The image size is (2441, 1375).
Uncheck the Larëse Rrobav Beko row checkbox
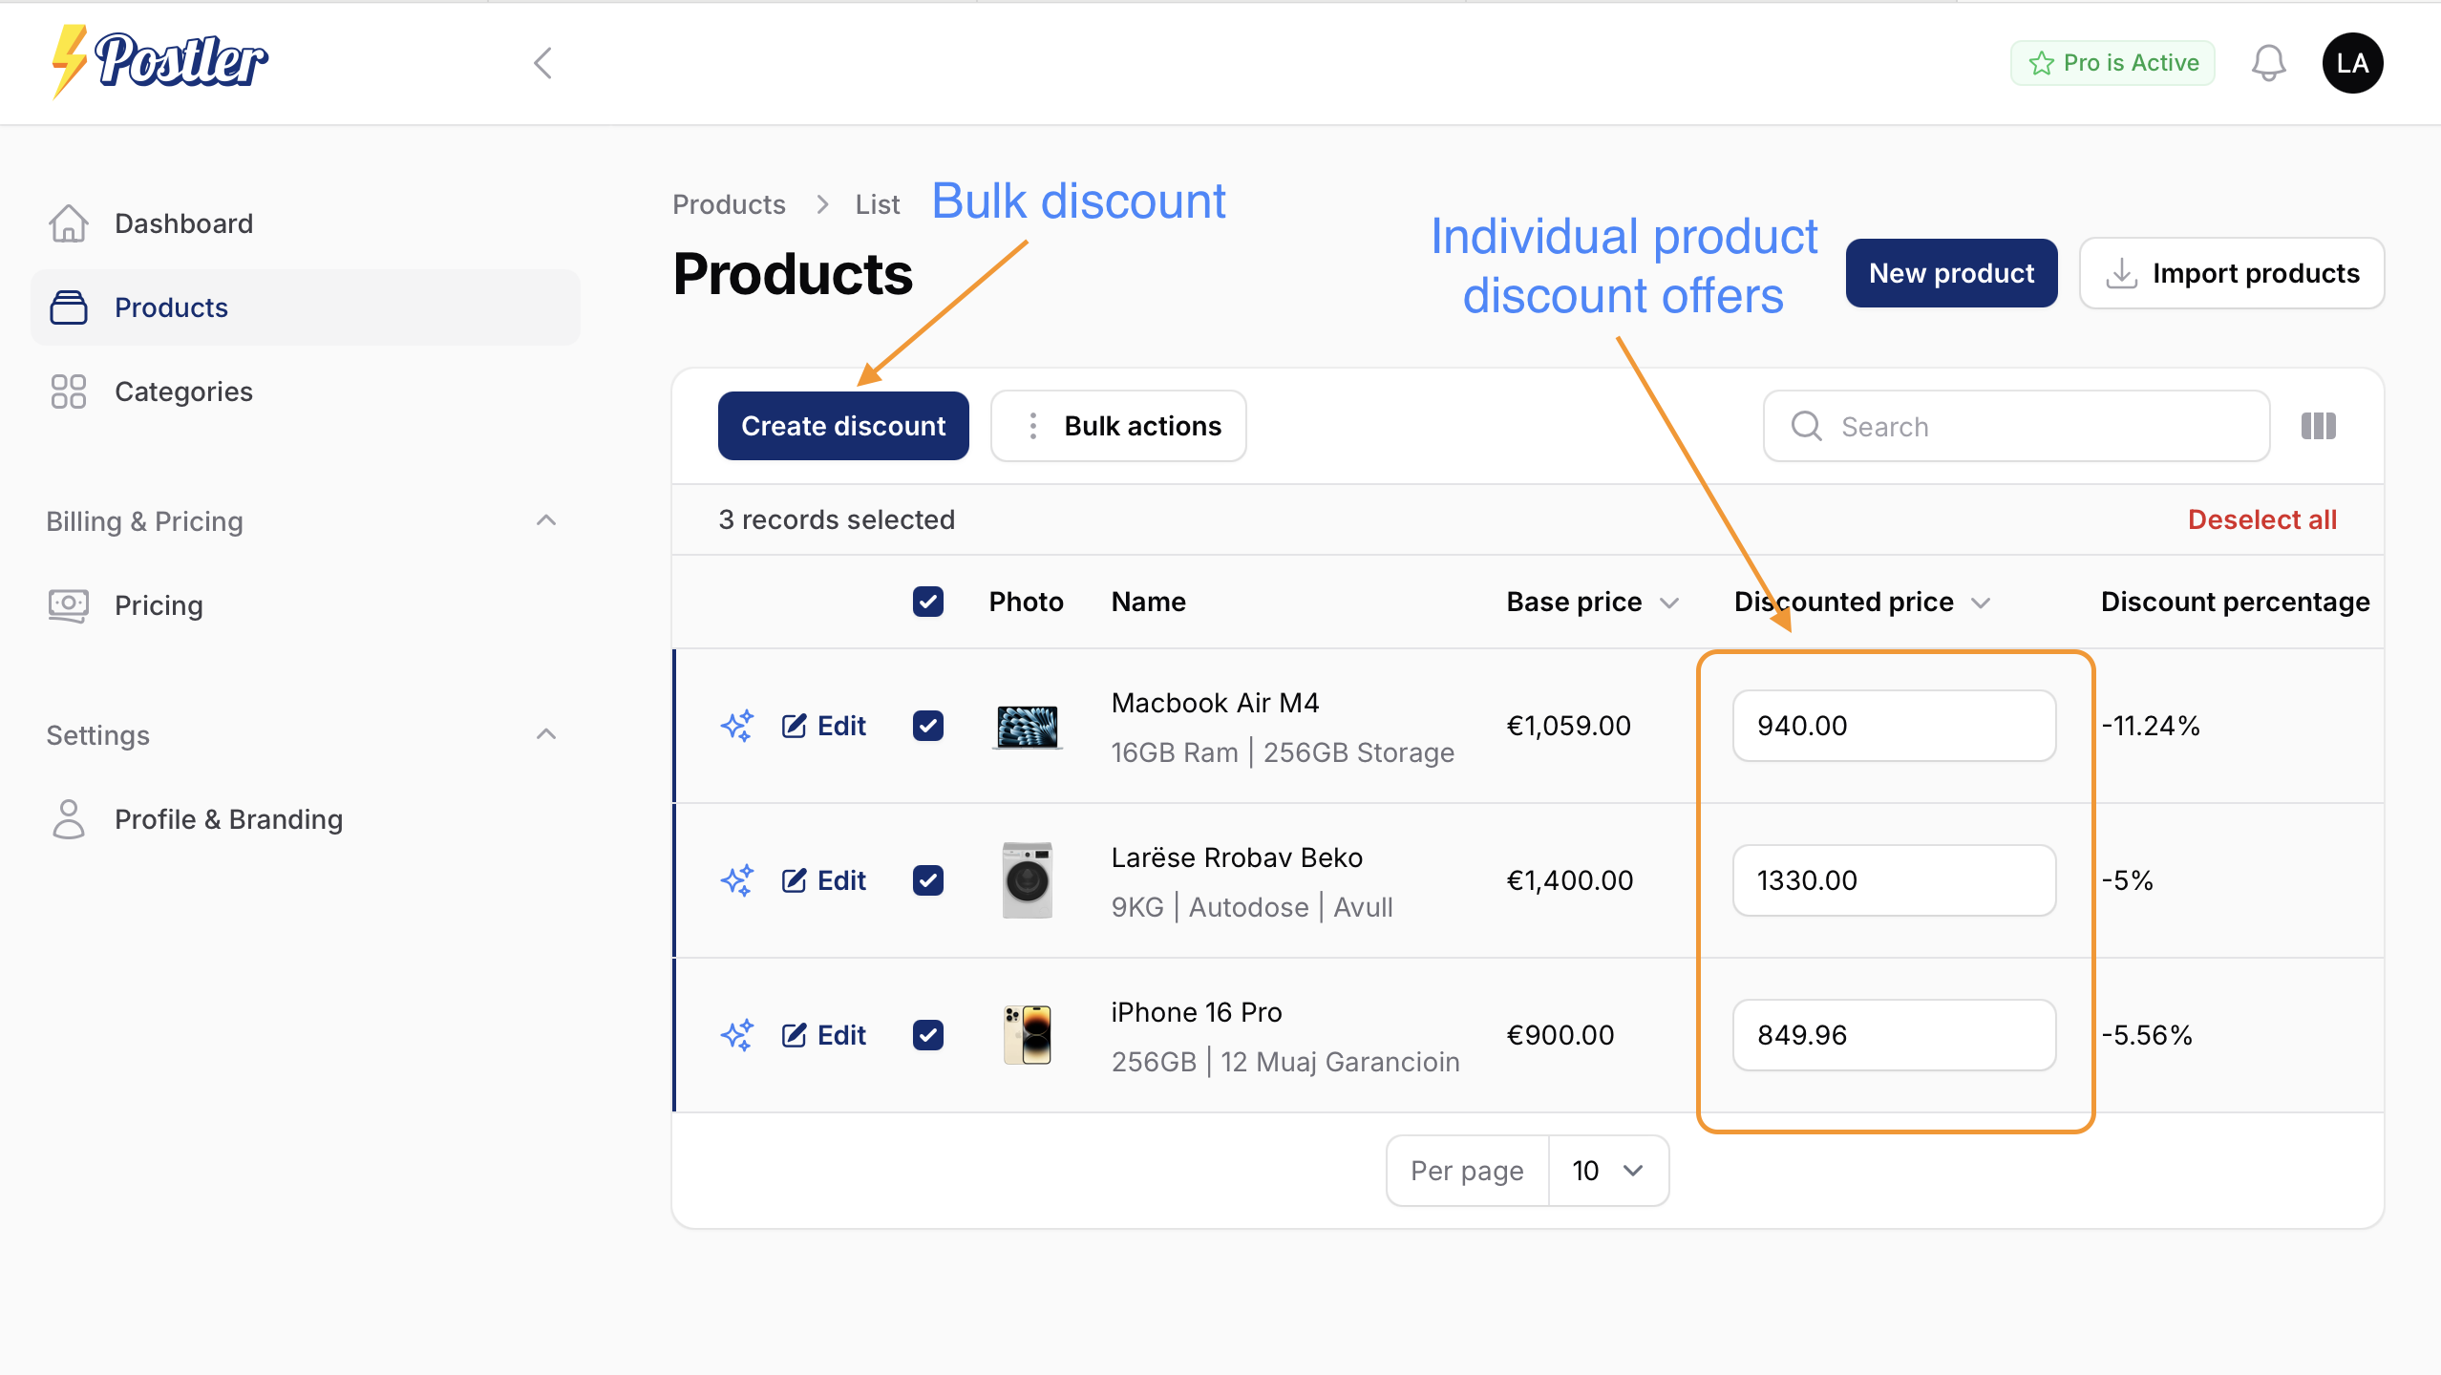927,880
